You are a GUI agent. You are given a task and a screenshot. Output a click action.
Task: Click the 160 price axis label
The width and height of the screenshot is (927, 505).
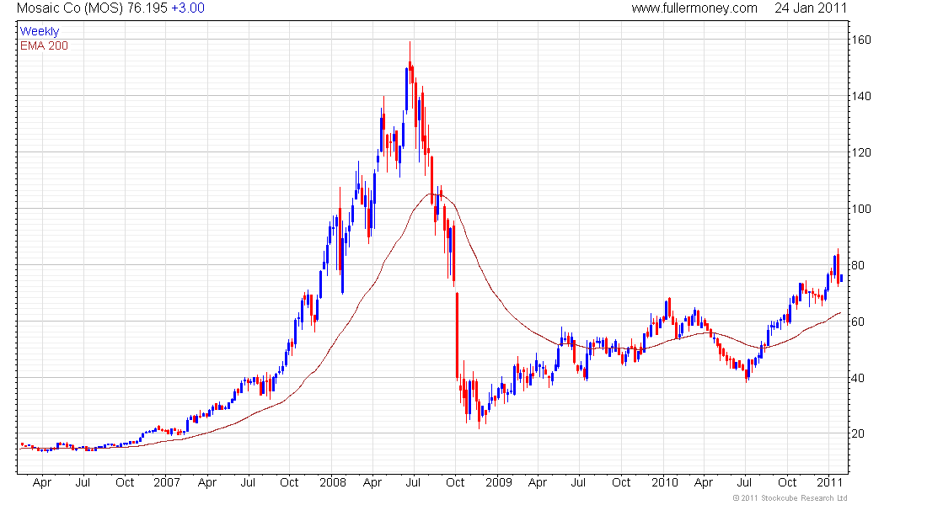tap(860, 40)
